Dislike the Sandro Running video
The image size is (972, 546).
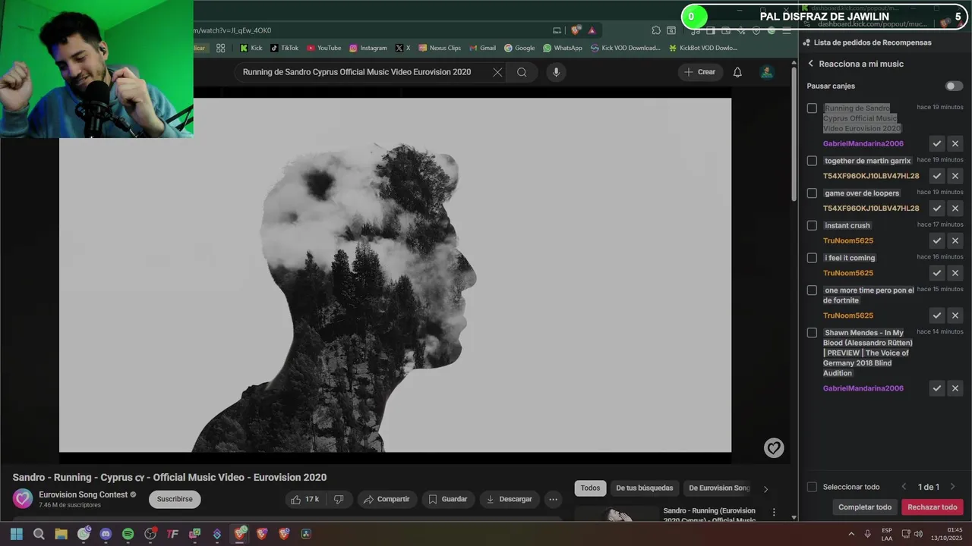coord(339,499)
